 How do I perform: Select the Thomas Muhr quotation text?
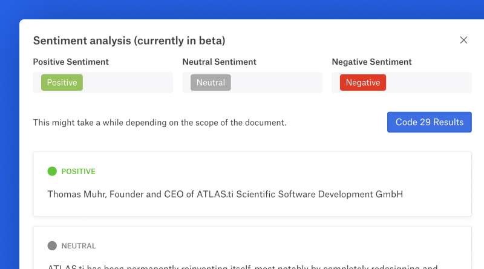coord(225,195)
